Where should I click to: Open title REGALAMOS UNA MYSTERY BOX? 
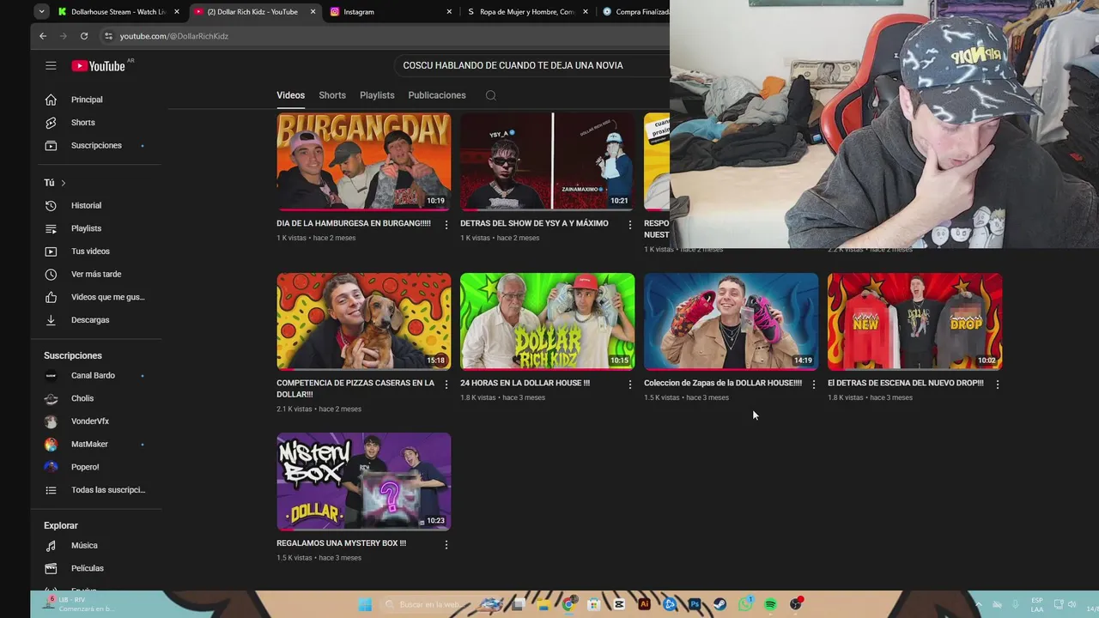(341, 543)
